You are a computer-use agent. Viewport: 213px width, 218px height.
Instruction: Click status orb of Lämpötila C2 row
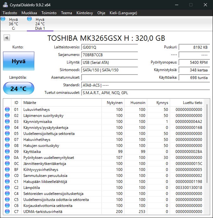(7, 187)
